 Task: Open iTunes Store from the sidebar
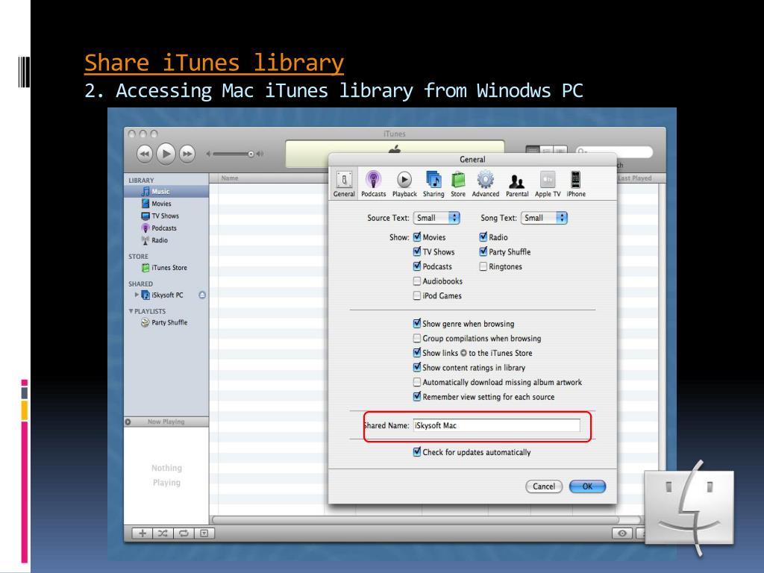[x=166, y=268]
